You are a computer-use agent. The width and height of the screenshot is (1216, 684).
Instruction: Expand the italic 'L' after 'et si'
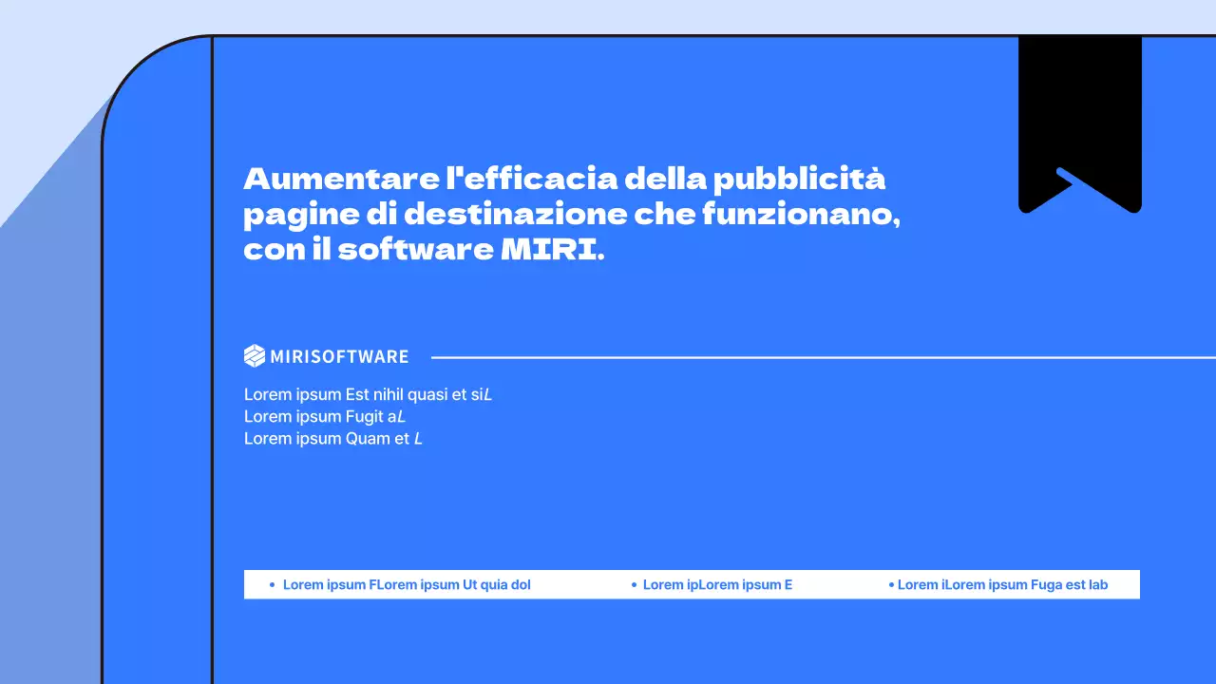(x=487, y=394)
